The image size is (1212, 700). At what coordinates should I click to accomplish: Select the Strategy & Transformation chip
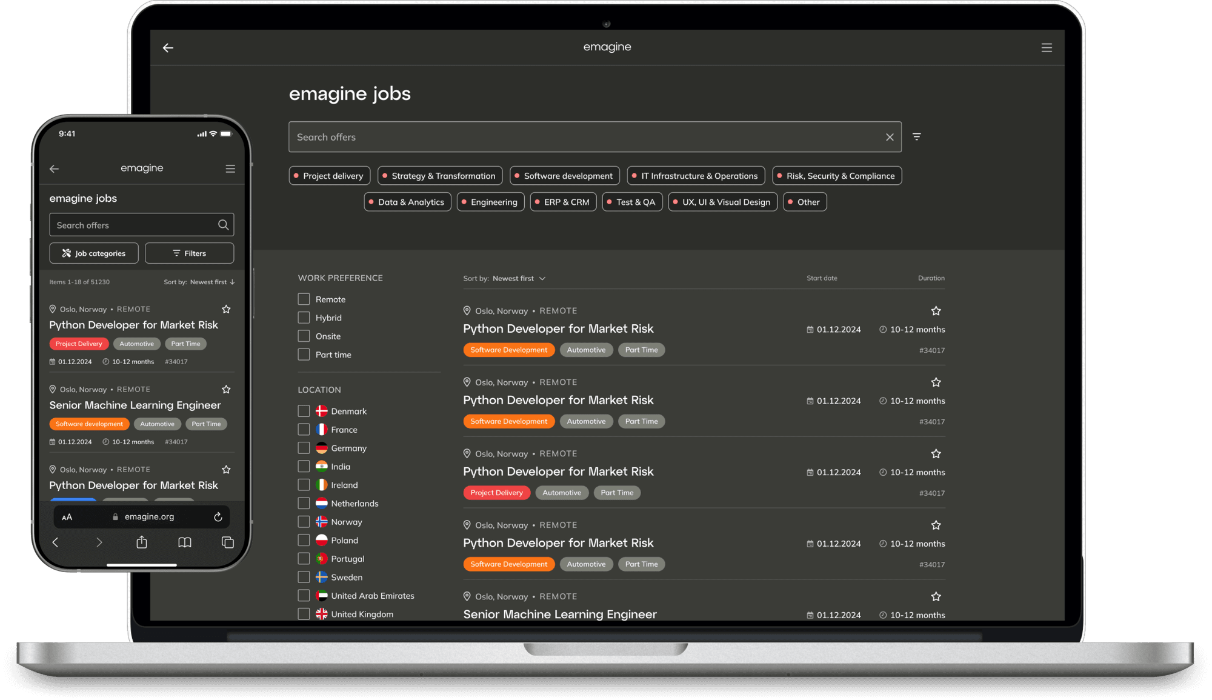pos(440,176)
